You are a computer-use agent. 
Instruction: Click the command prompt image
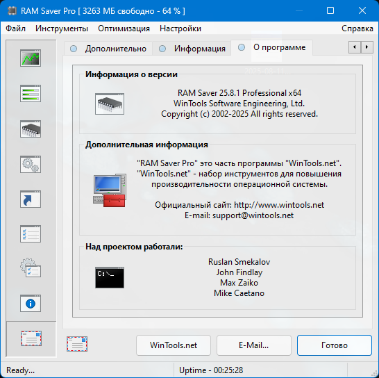pos(110,277)
